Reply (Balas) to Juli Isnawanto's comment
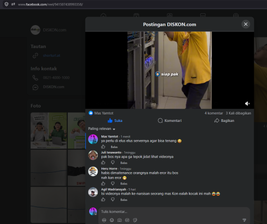This screenshot has width=267, height=224. pos(124,163)
